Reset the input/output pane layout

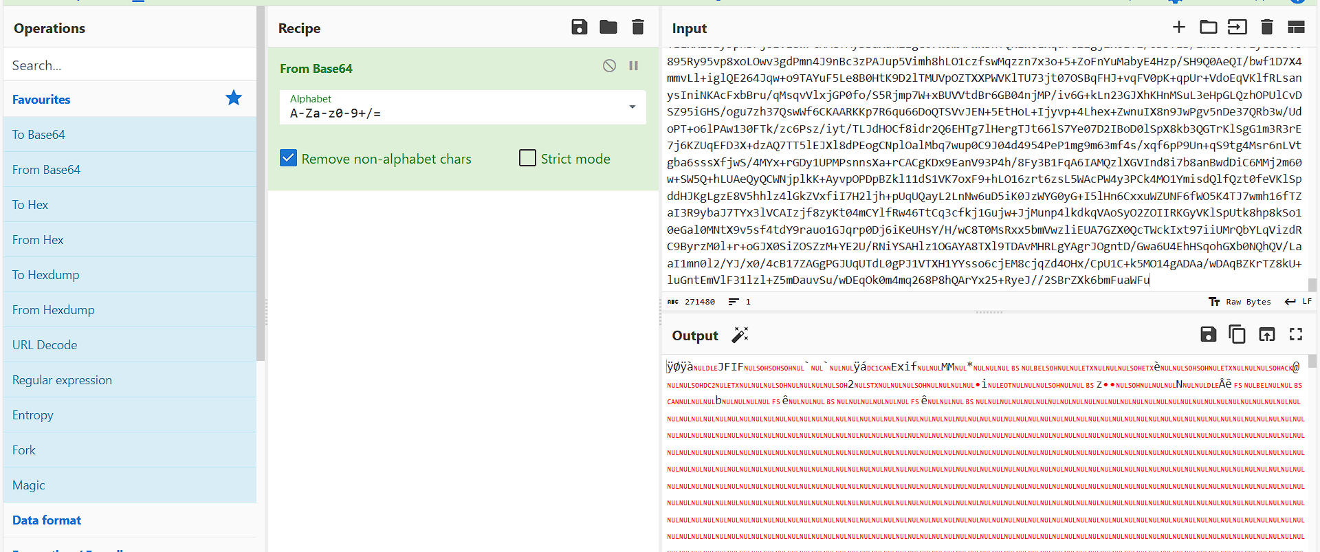(x=1296, y=27)
